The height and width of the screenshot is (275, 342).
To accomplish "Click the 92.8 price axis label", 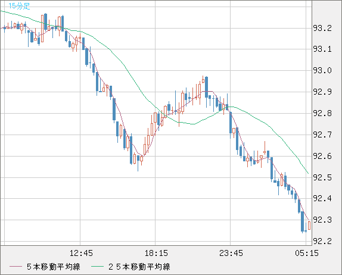I will tap(322, 113).
